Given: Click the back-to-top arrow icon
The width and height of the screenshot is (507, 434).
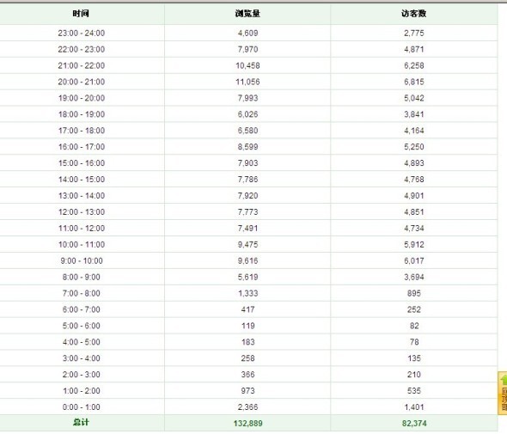Looking at the screenshot, I should (504, 380).
